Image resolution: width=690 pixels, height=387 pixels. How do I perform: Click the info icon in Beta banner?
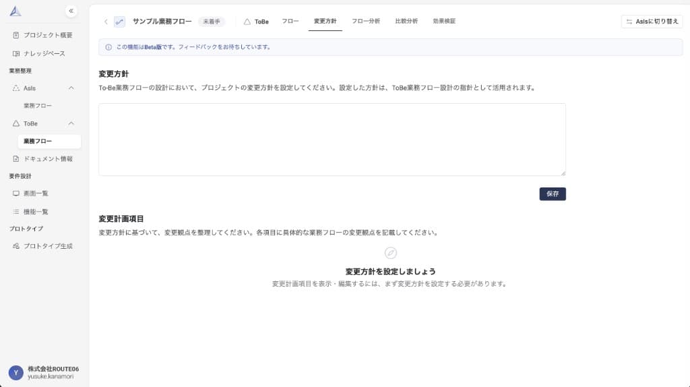108,47
